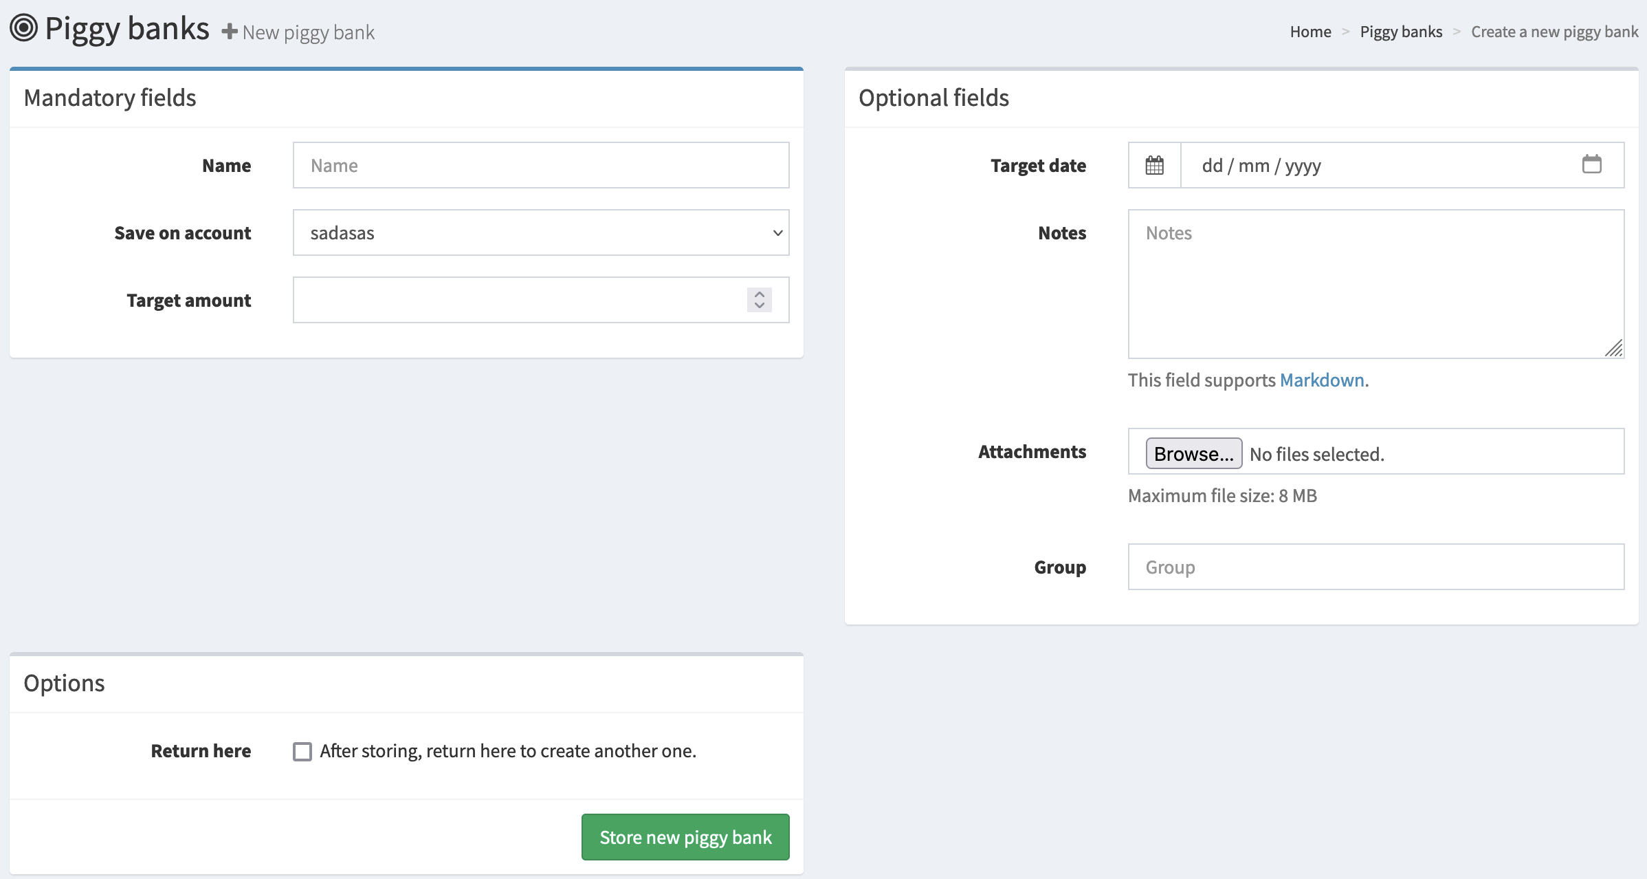Click into the Target amount field

point(516,300)
